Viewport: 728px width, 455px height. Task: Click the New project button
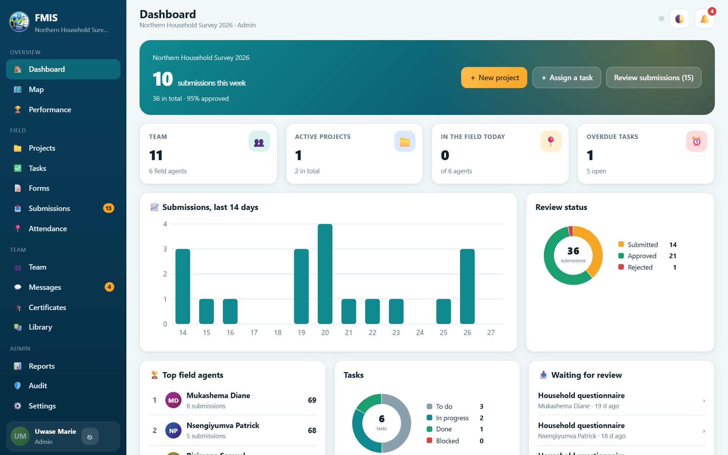point(494,78)
